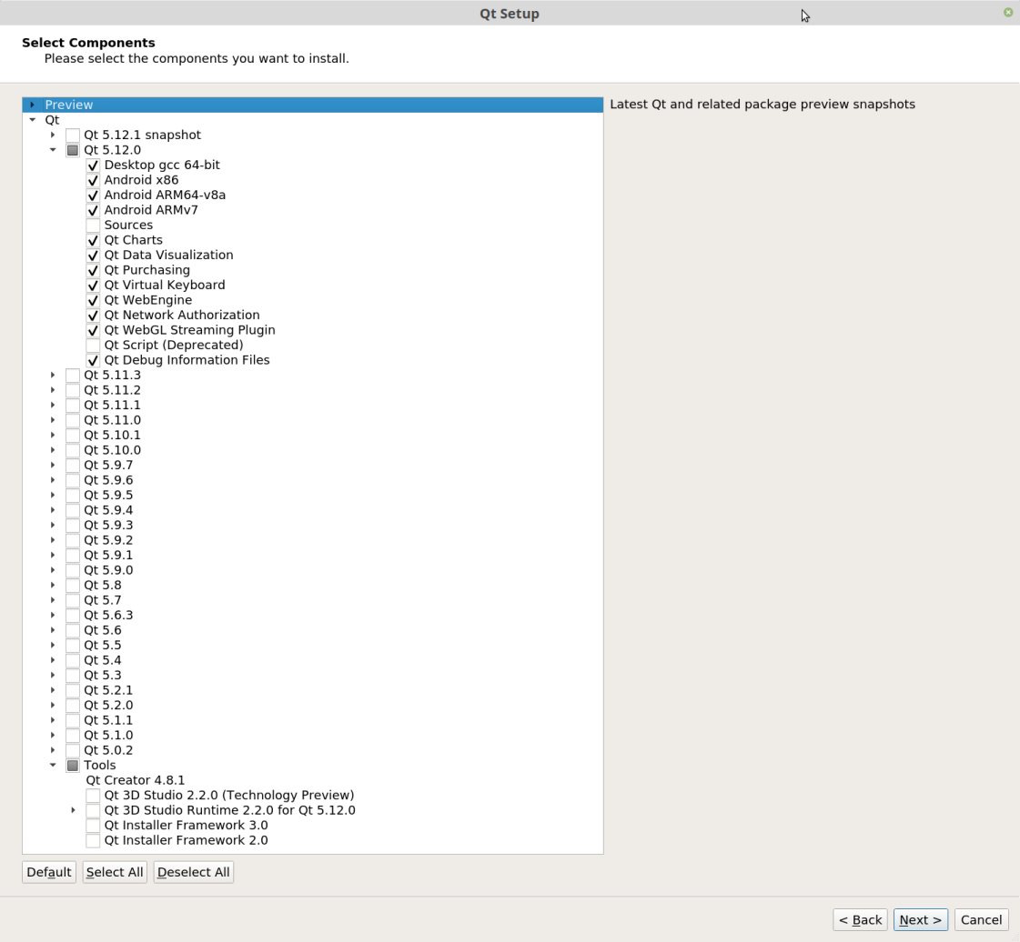
Task: Select the Qt 5.9.1 label
Action: (108, 556)
